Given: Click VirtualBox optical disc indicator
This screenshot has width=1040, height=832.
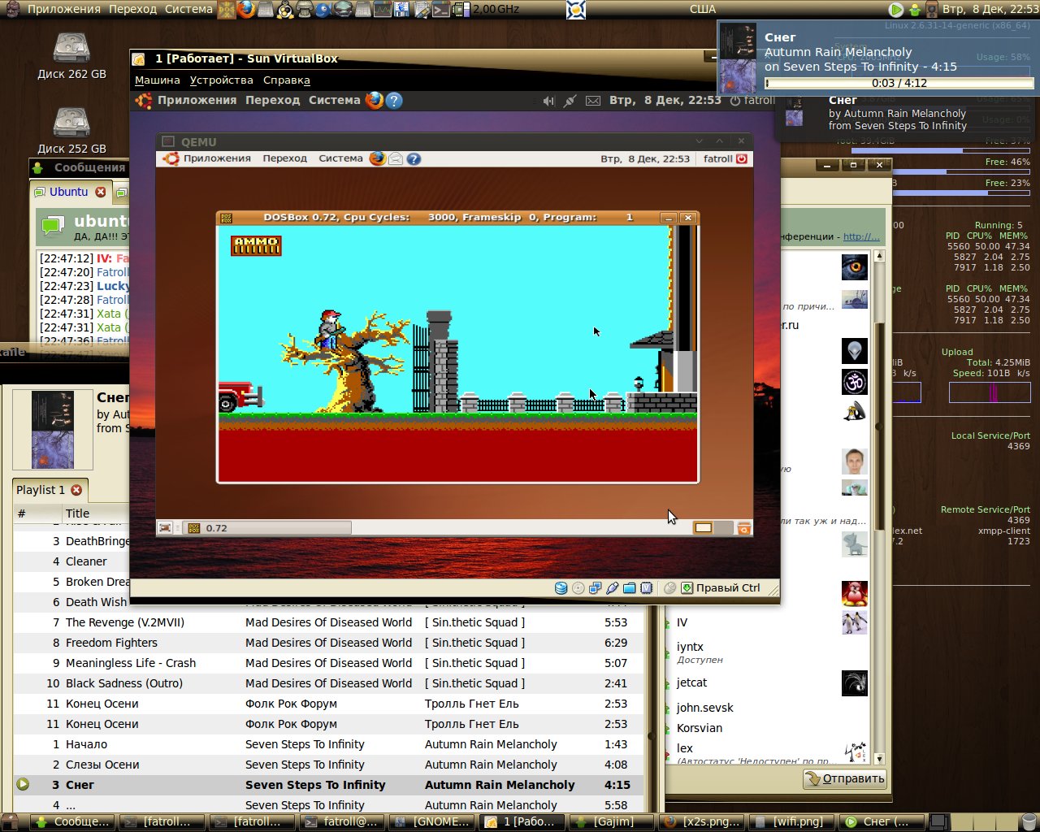Looking at the screenshot, I should point(578,588).
